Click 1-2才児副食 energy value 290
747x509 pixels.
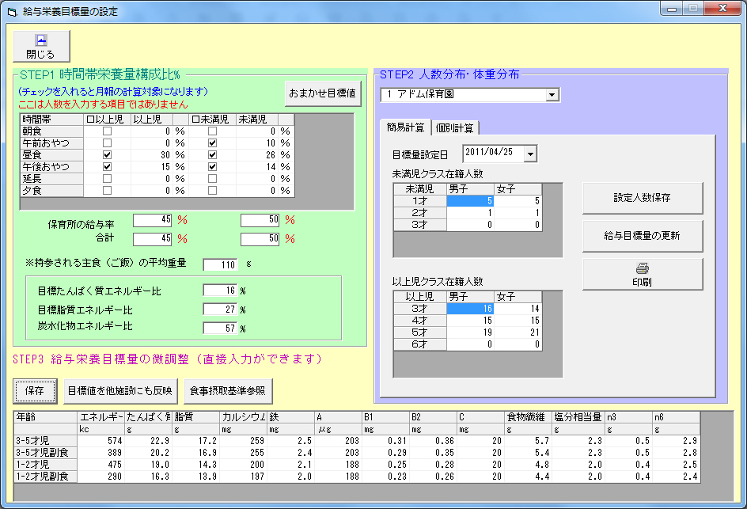point(100,477)
